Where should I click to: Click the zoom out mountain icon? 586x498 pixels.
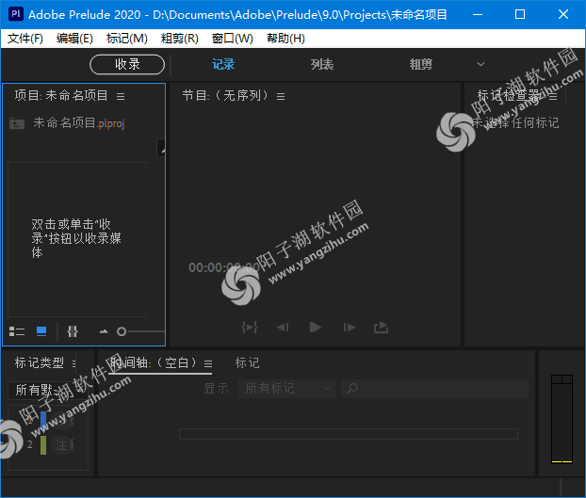tap(104, 331)
